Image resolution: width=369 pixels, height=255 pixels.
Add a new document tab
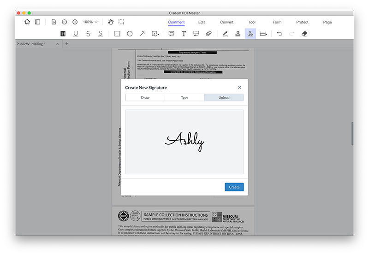(67, 43)
